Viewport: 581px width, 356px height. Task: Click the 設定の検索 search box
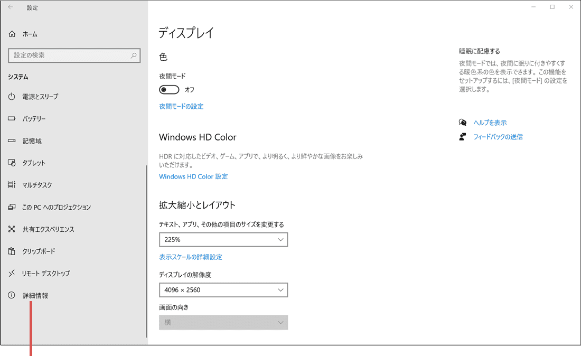point(74,55)
